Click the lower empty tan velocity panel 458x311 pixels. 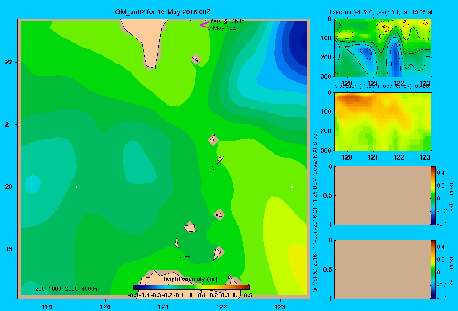tap(382, 269)
